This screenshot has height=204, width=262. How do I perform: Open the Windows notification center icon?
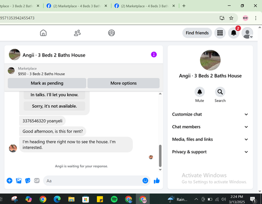(253, 199)
